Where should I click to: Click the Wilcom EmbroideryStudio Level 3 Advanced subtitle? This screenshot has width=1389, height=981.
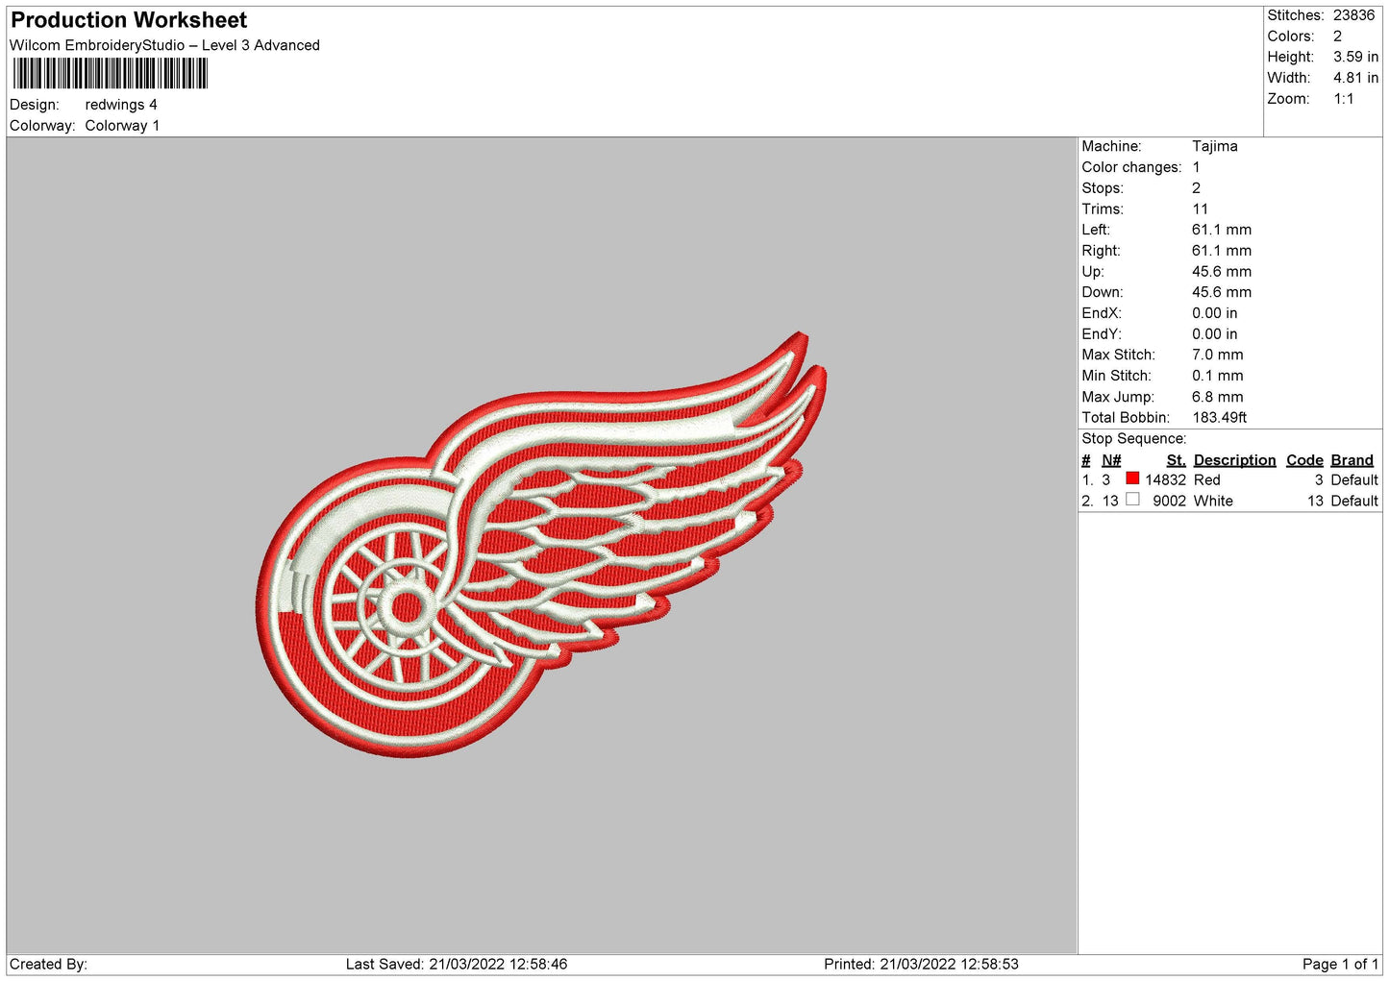[x=164, y=45]
